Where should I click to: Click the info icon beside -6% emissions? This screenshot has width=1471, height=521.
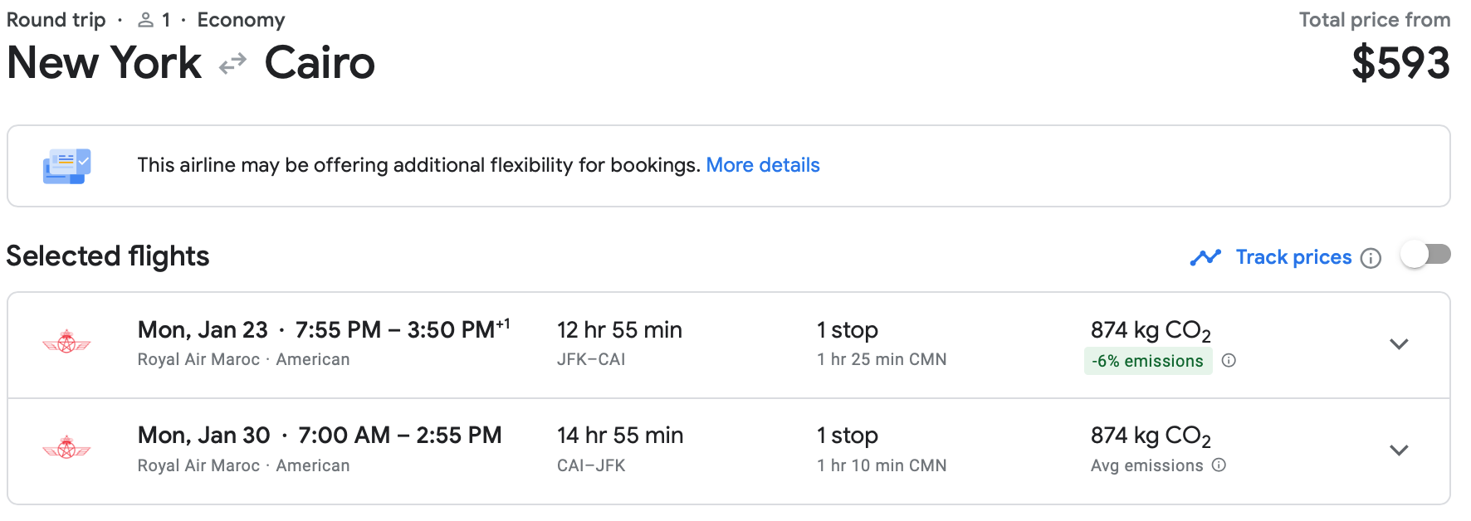[1229, 360]
